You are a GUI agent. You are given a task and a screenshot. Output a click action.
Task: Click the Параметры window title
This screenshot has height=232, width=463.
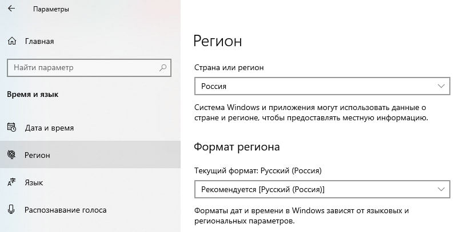tap(51, 9)
